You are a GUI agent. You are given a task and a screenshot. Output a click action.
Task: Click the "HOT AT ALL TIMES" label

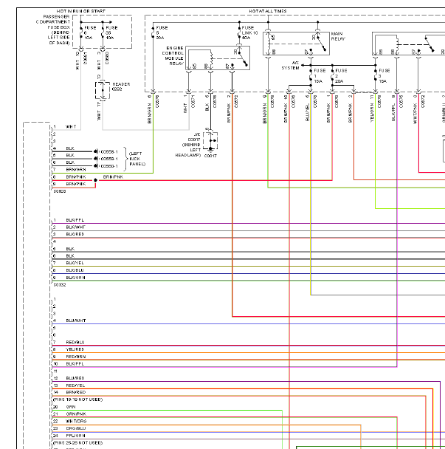pyautogui.click(x=268, y=11)
